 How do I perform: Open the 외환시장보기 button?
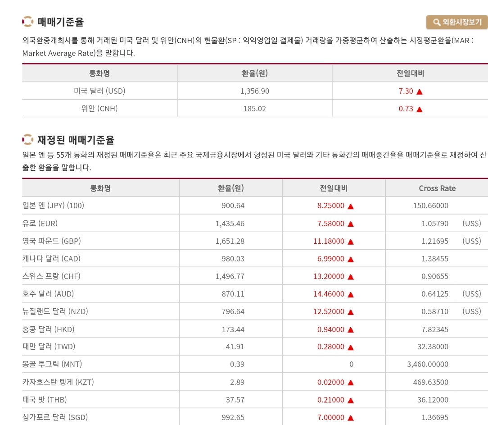click(x=457, y=22)
